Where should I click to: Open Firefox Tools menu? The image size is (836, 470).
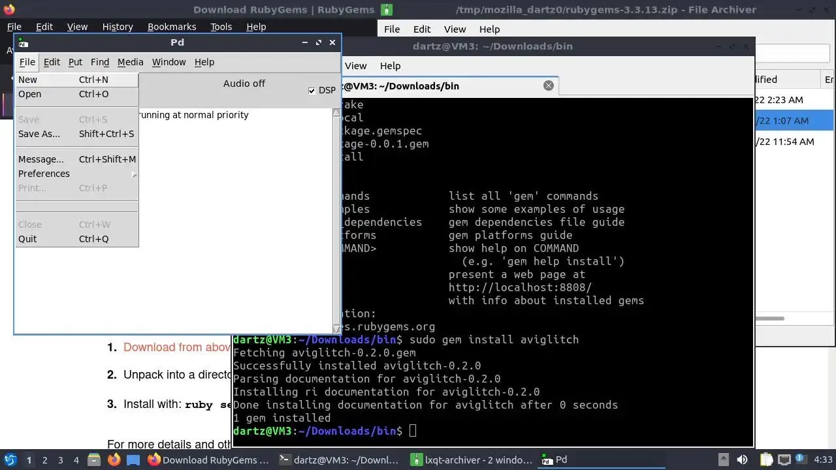(221, 27)
